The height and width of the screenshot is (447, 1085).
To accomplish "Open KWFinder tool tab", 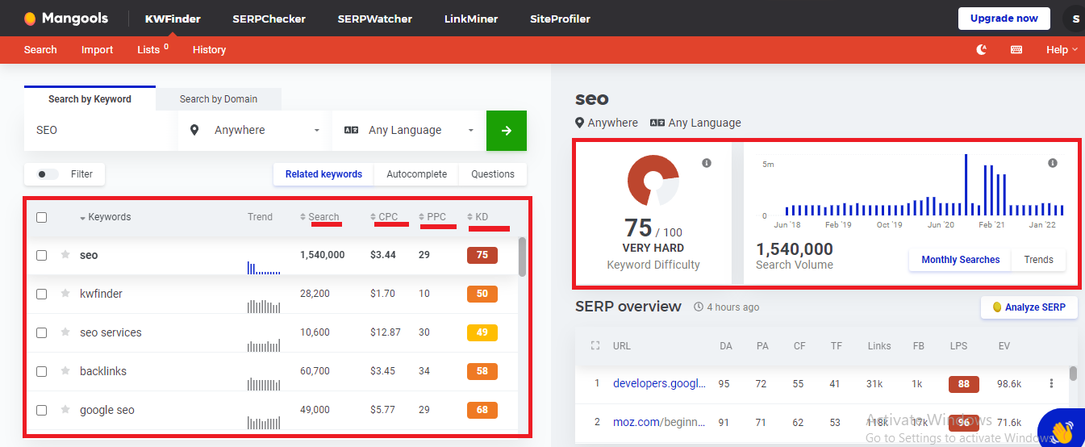I will (x=173, y=19).
